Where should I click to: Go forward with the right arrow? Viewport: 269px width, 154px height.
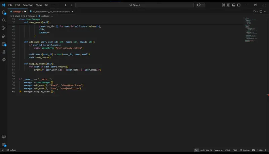71,5
